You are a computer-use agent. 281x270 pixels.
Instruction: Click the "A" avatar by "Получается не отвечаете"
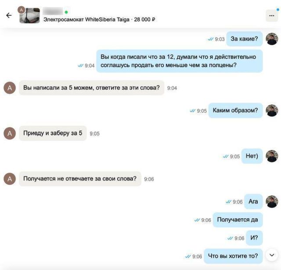pos(10,179)
